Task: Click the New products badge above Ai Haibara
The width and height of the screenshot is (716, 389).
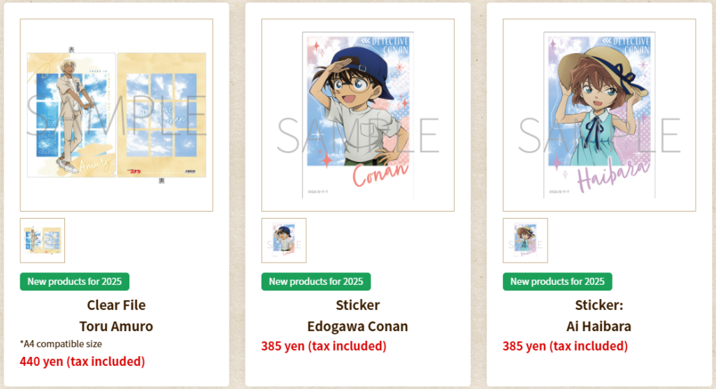Action: [557, 281]
